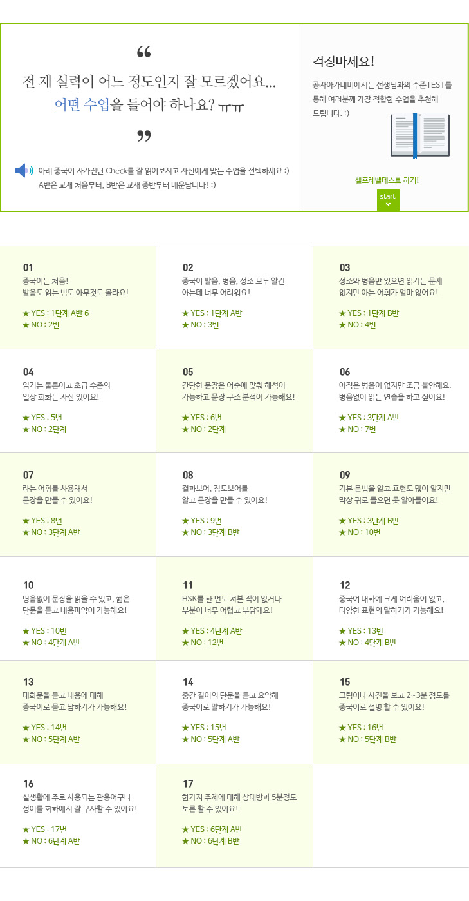Image resolution: width=469 pixels, height=901 pixels.
Task: Click the open book illustration
Action: point(419,135)
